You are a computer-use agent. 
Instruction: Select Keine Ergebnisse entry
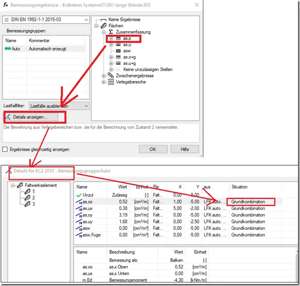[124, 19]
